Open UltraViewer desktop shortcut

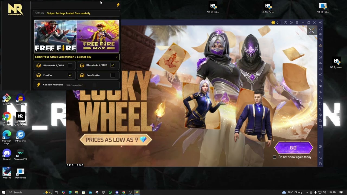20,136
